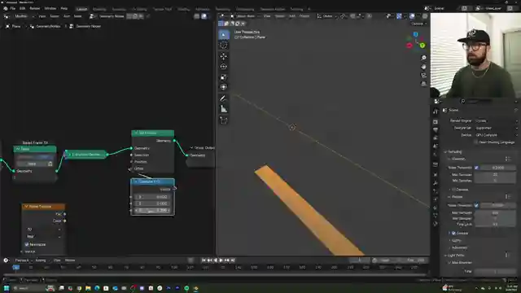This screenshot has width=521, height=293.
Task: Click the Viewport Noise Threshold value field
Action: tap(497, 168)
